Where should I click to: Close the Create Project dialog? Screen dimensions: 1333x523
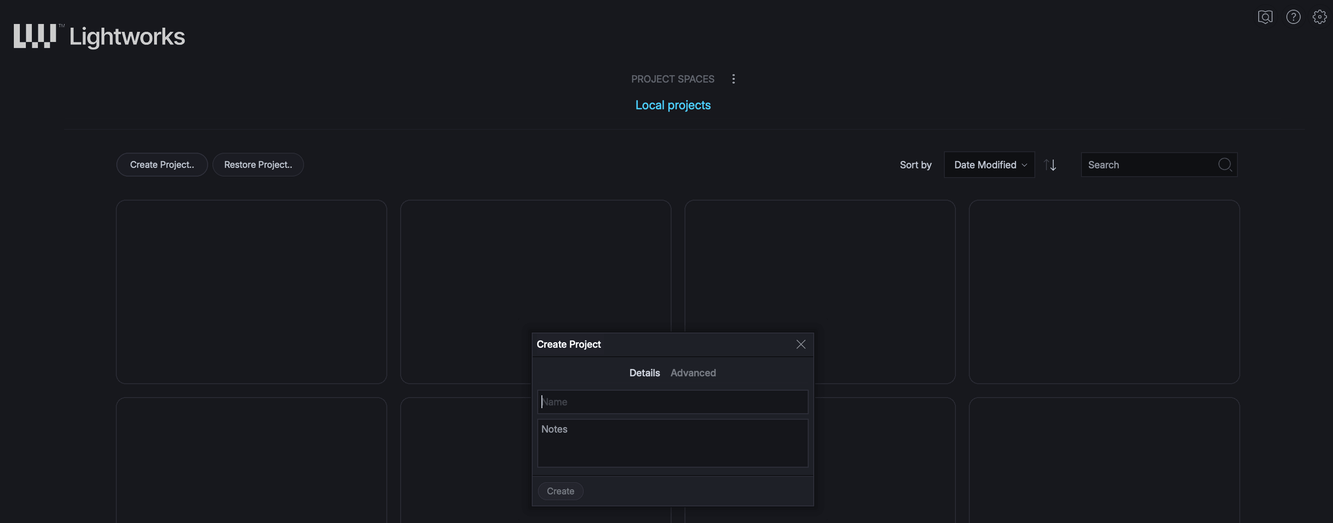tap(800, 345)
